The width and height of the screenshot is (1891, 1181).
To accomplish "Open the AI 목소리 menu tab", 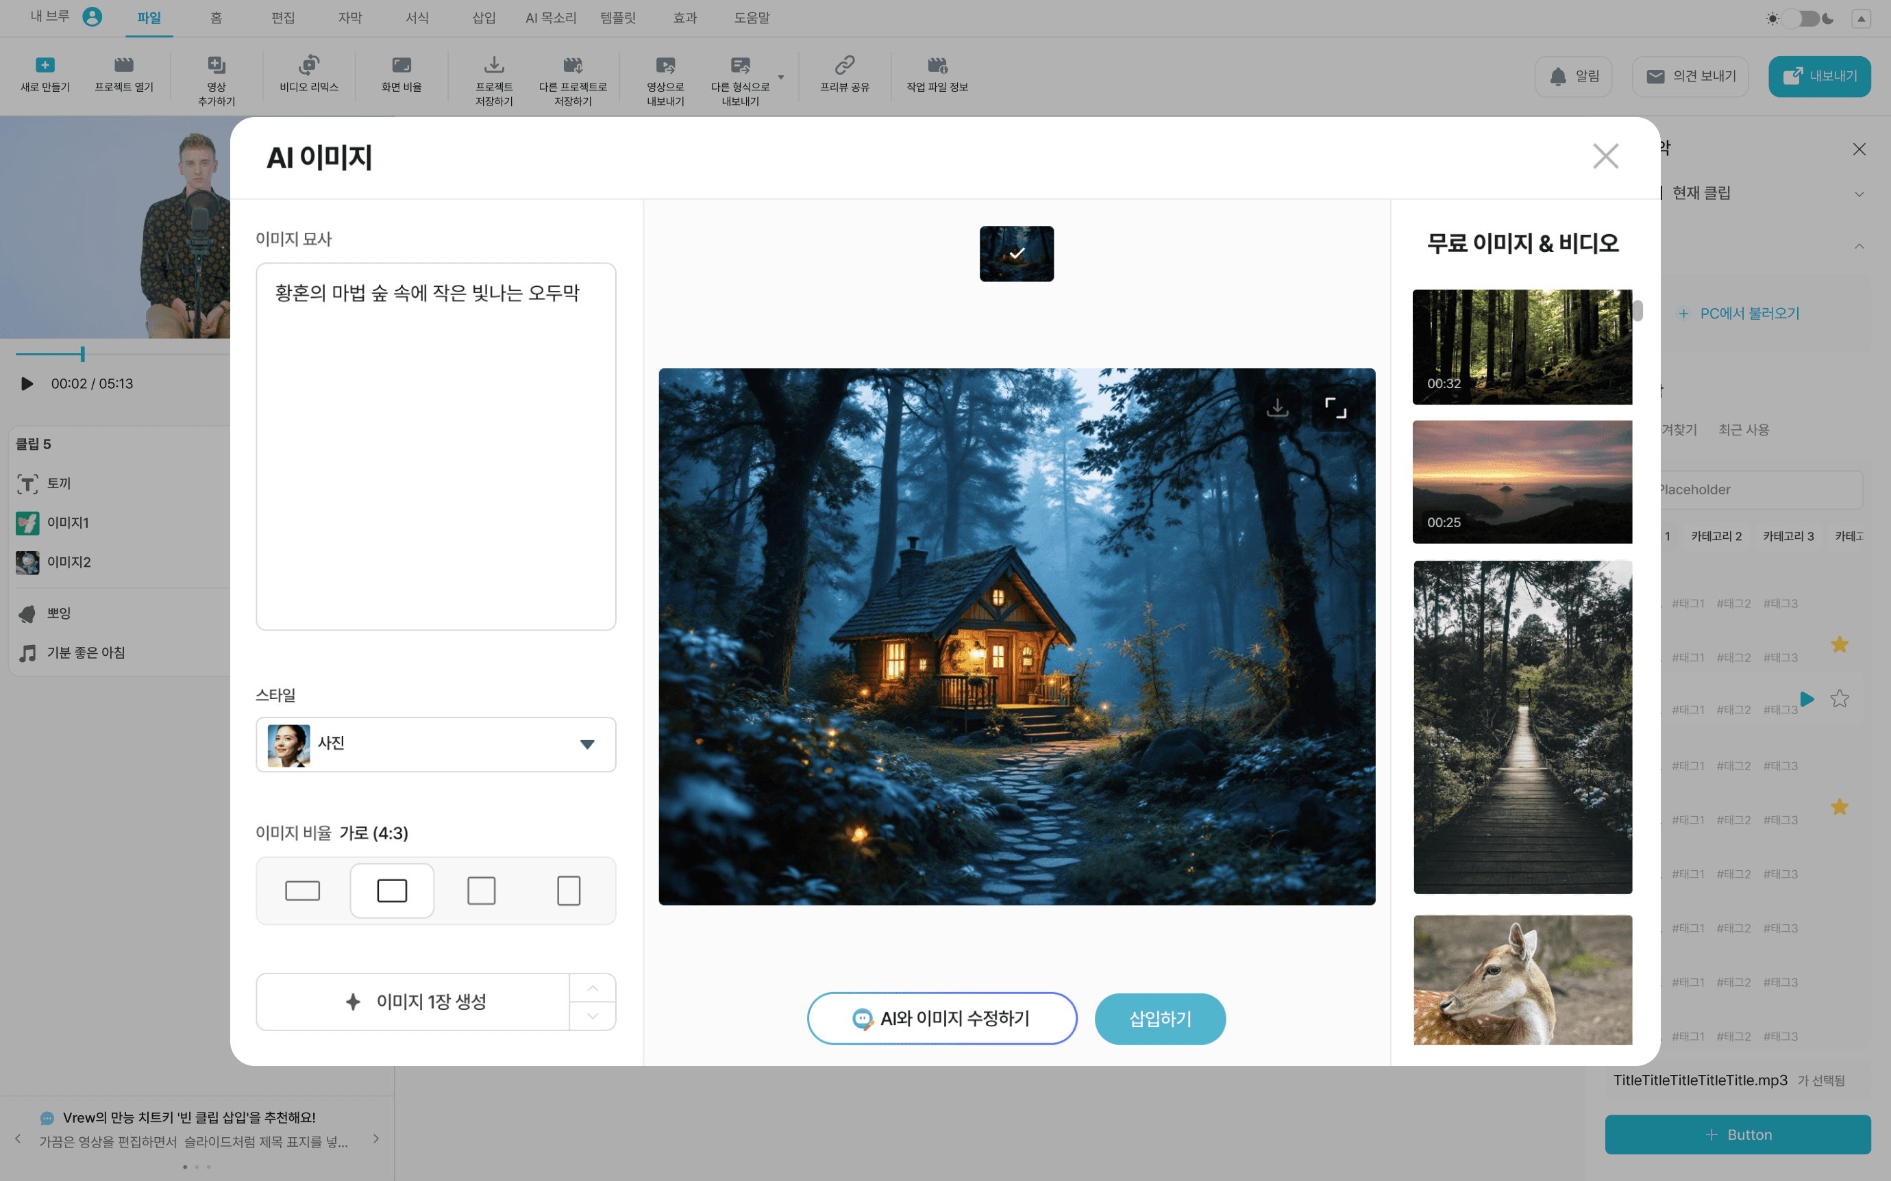I will pyautogui.click(x=550, y=18).
